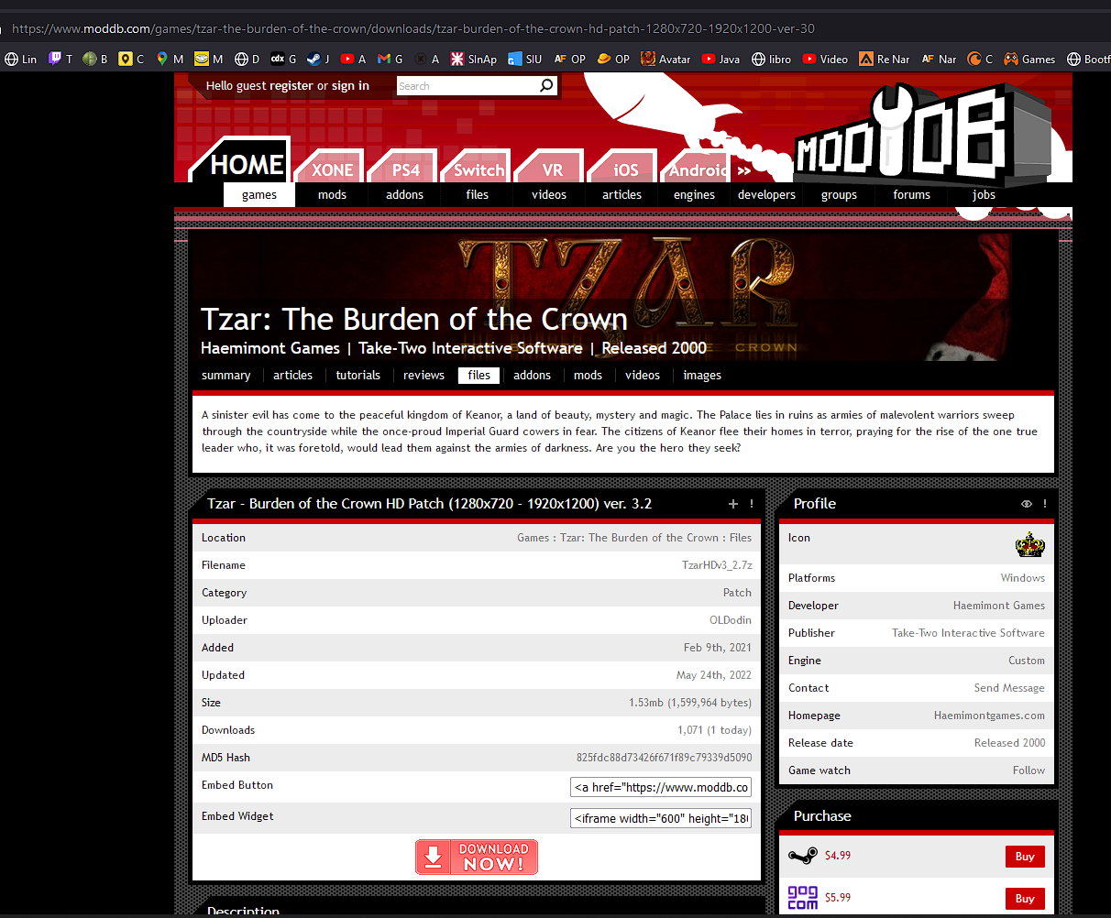Click the search magnifier icon
Screen dimensions: 1111x918
pyautogui.click(x=546, y=85)
